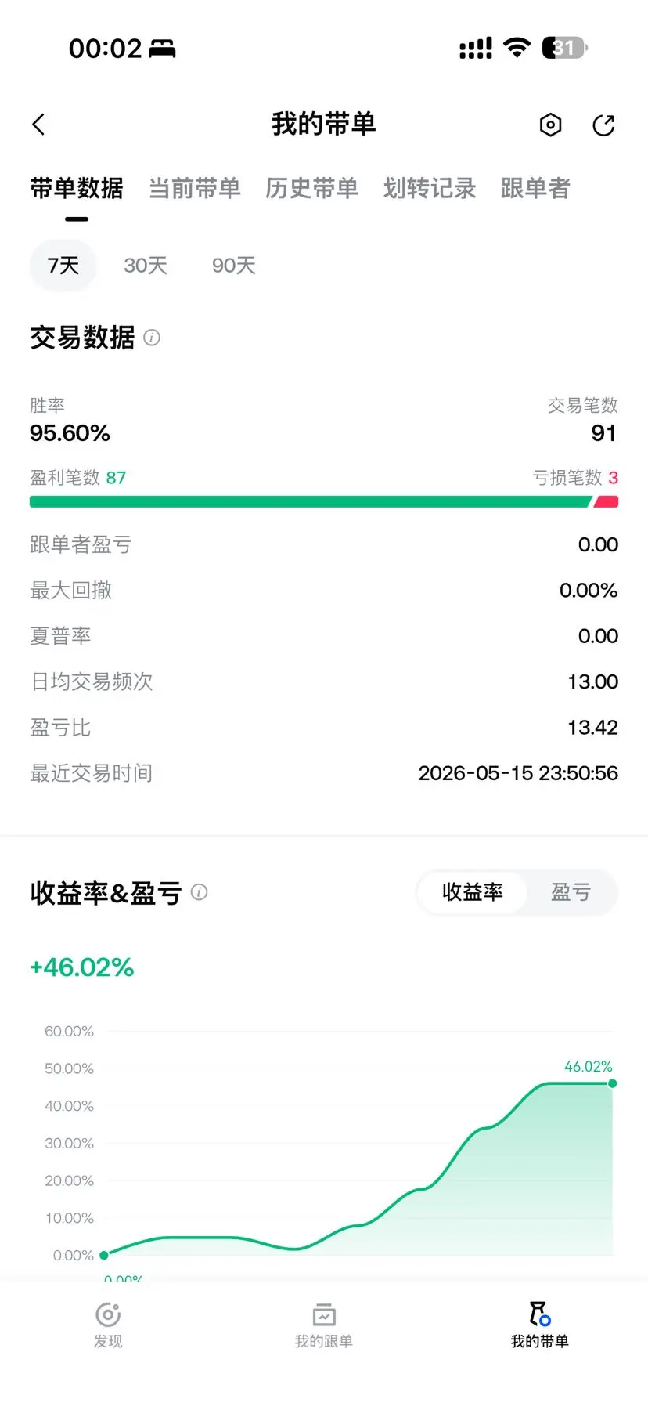Open the hexagon settings icon
The image size is (648, 1410).
coord(551,125)
